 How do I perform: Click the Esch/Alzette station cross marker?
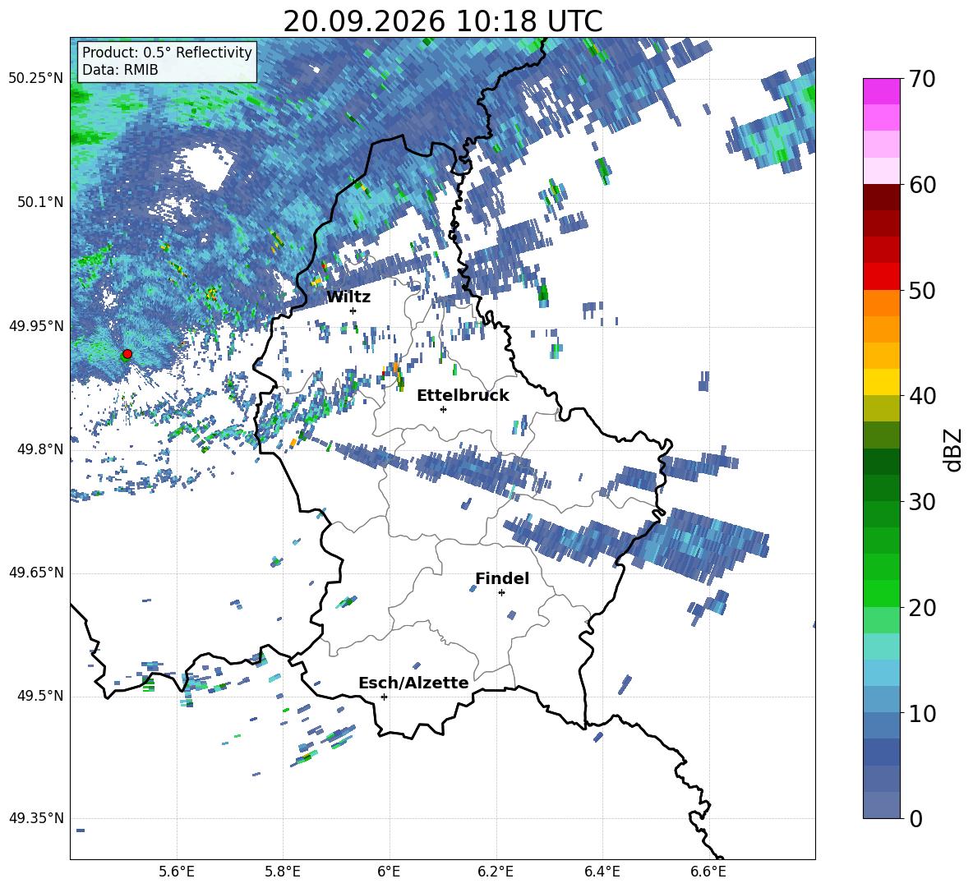point(384,697)
